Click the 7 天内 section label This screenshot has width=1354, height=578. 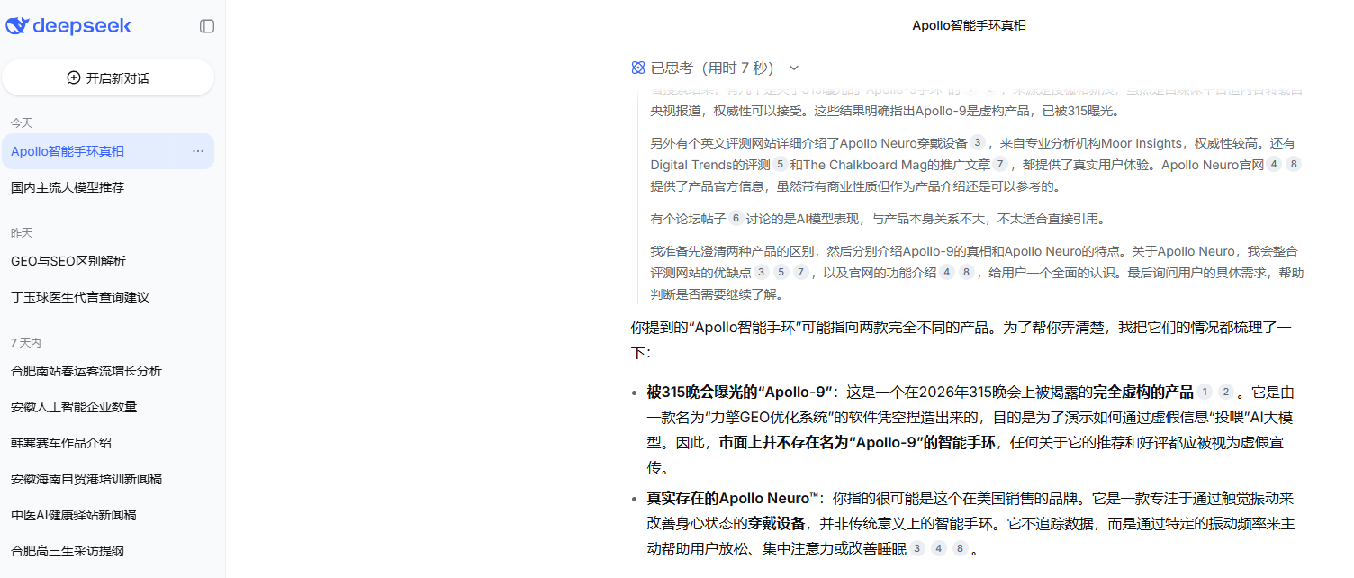26,342
